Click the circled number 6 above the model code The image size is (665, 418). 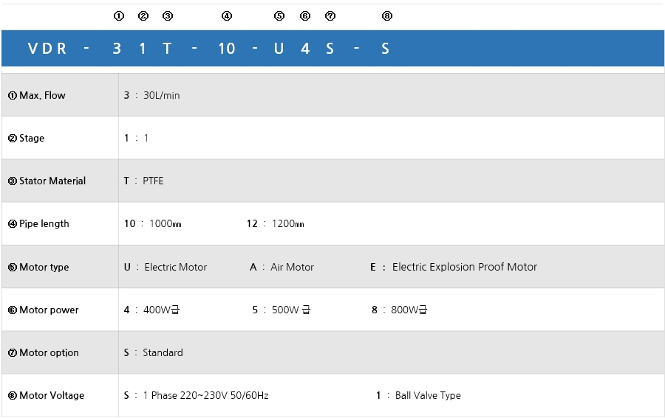click(x=305, y=15)
